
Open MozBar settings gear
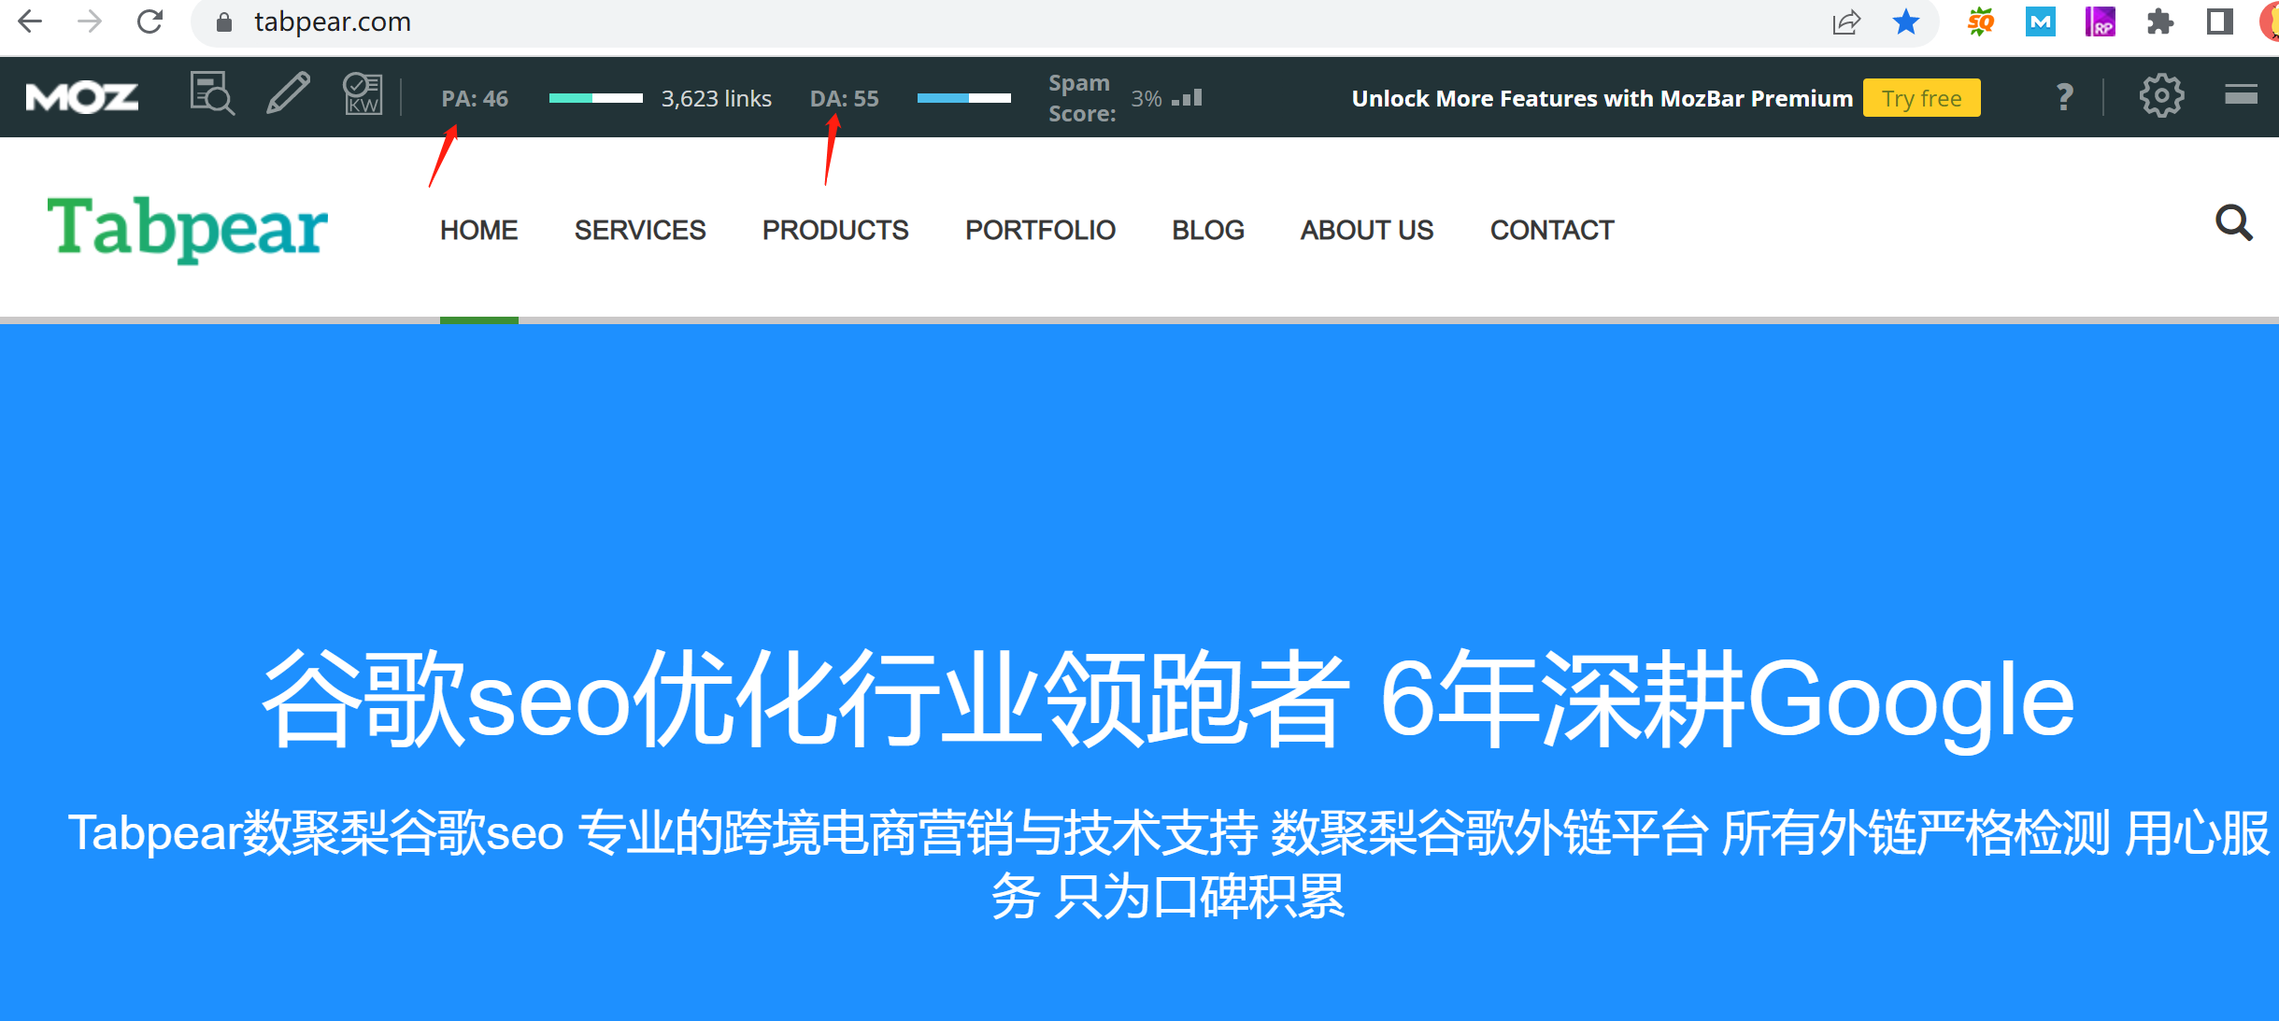pyautogui.click(x=2161, y=95)
